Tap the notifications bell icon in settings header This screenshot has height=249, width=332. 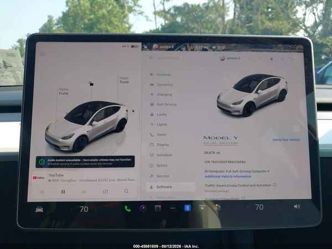tap(272, 59)
